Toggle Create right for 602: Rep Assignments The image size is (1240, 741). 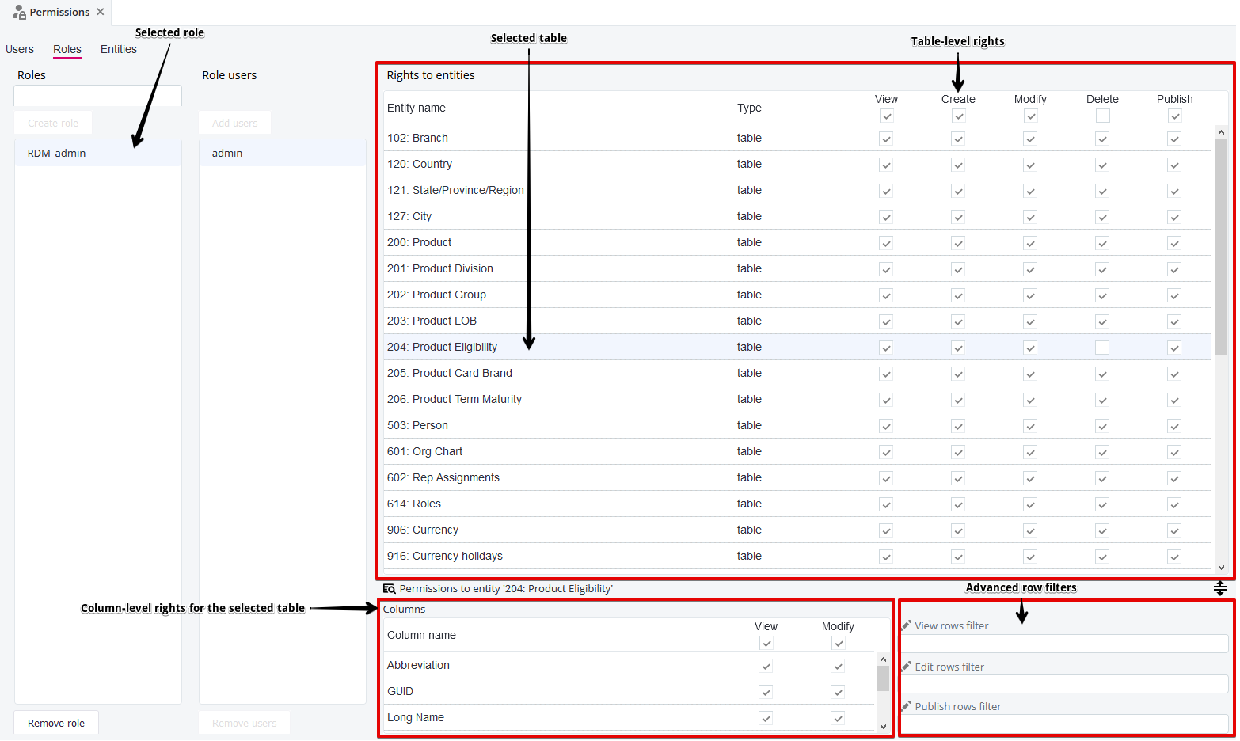click(958, 478)
